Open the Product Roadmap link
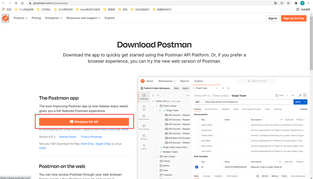The height and width of the screenshot is (179, 313). pos(91,137)
